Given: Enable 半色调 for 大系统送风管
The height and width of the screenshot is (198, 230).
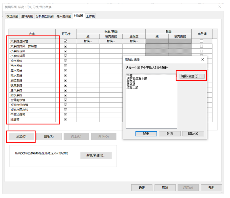Looking at the screenshot, I should pyautogui.click(x=202, y=41).
